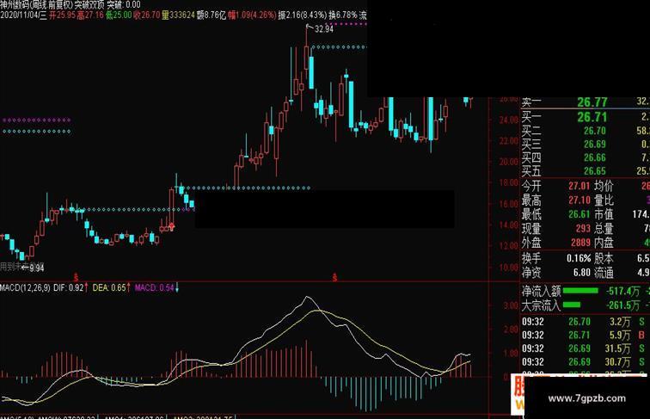The width and height of the screenshot is (650, 419).
Task: Click the green 净流入额 bar
Action: click(580, 291)
